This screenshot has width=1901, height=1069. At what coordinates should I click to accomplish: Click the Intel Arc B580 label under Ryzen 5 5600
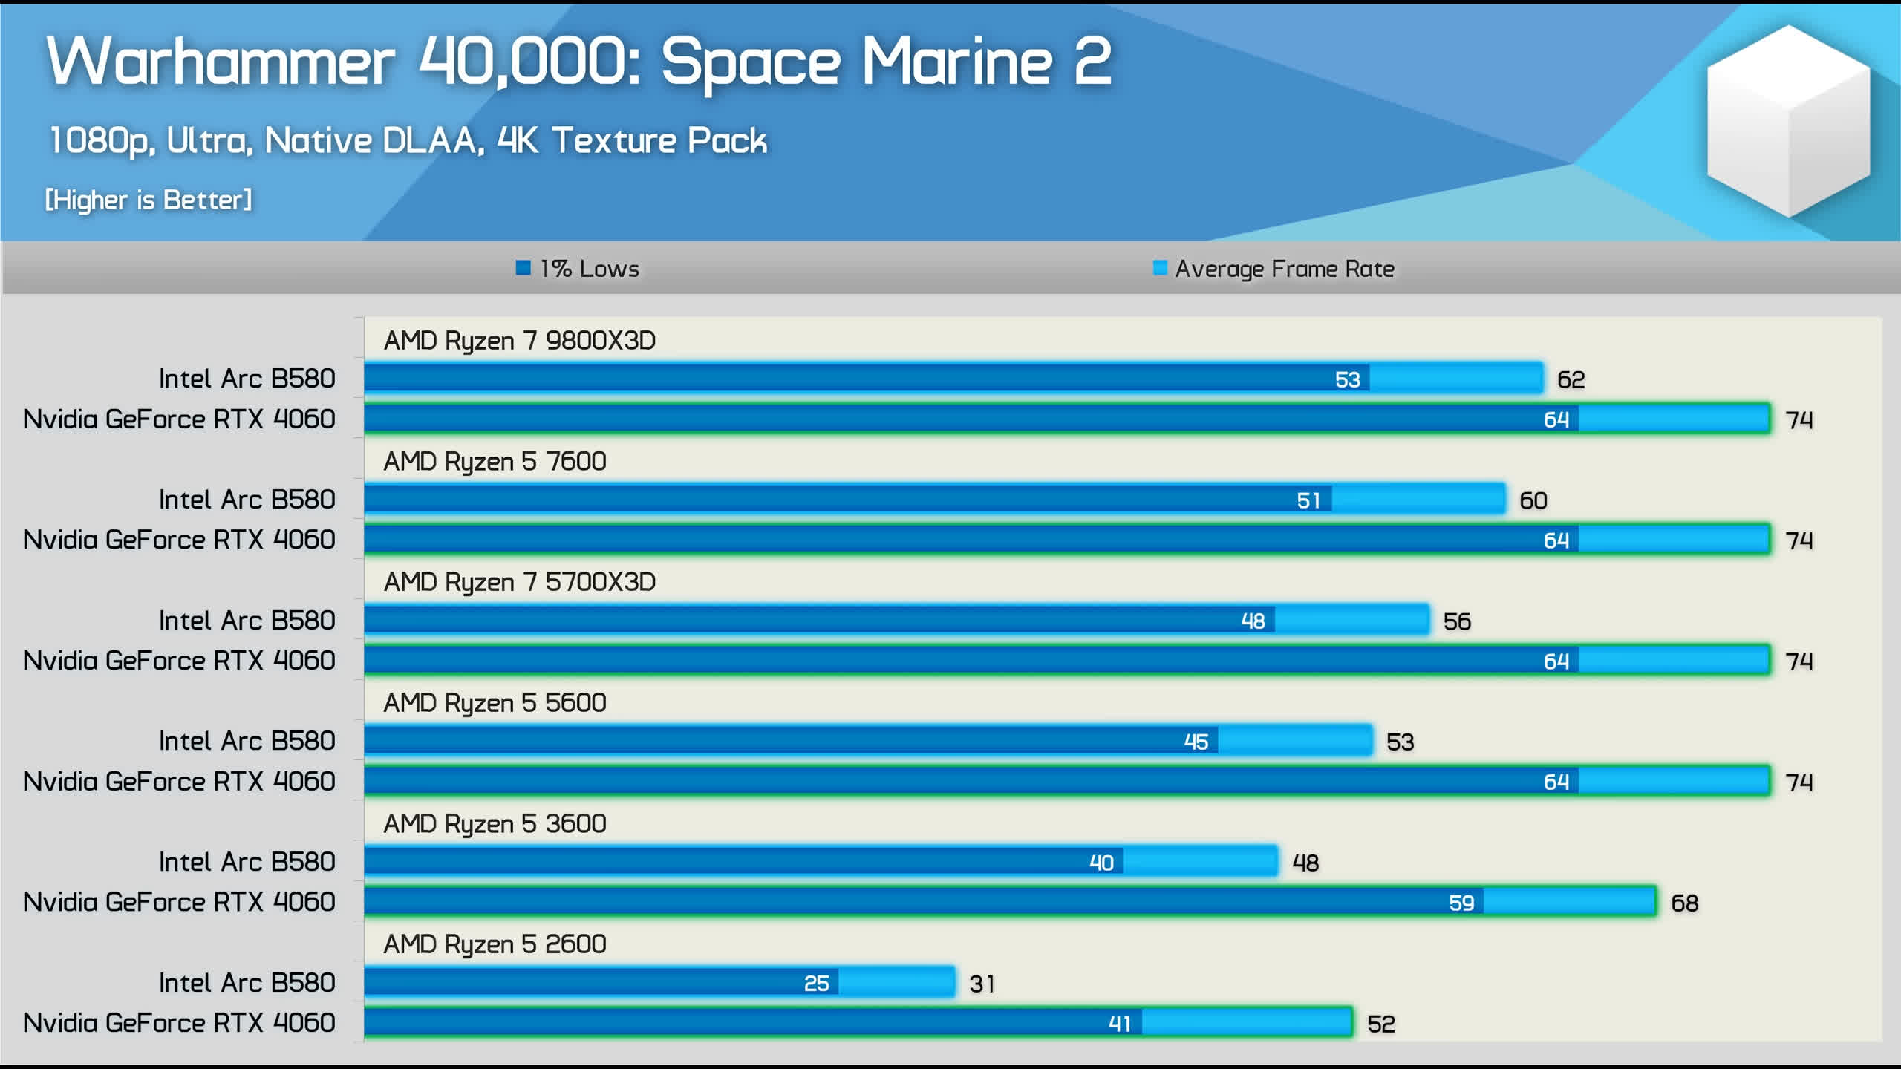247,741
